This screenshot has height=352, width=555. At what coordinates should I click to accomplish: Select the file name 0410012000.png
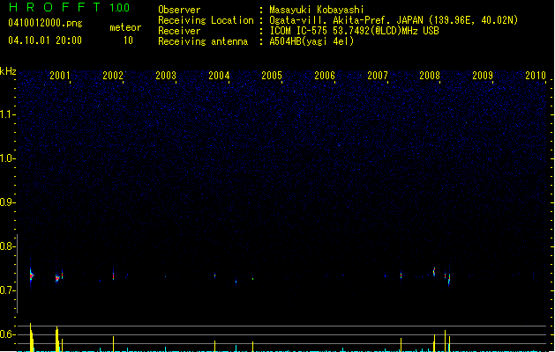tap(45, 23)
